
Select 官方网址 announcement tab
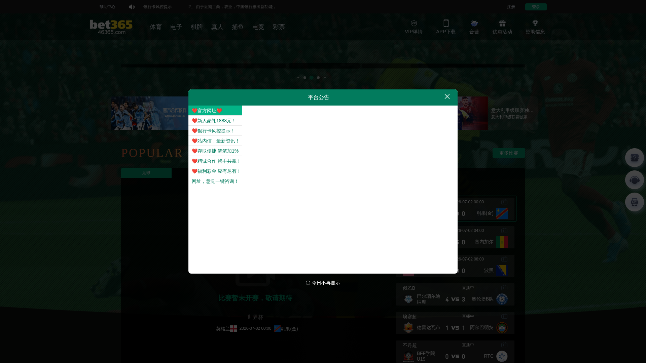(x=215, y=111)
